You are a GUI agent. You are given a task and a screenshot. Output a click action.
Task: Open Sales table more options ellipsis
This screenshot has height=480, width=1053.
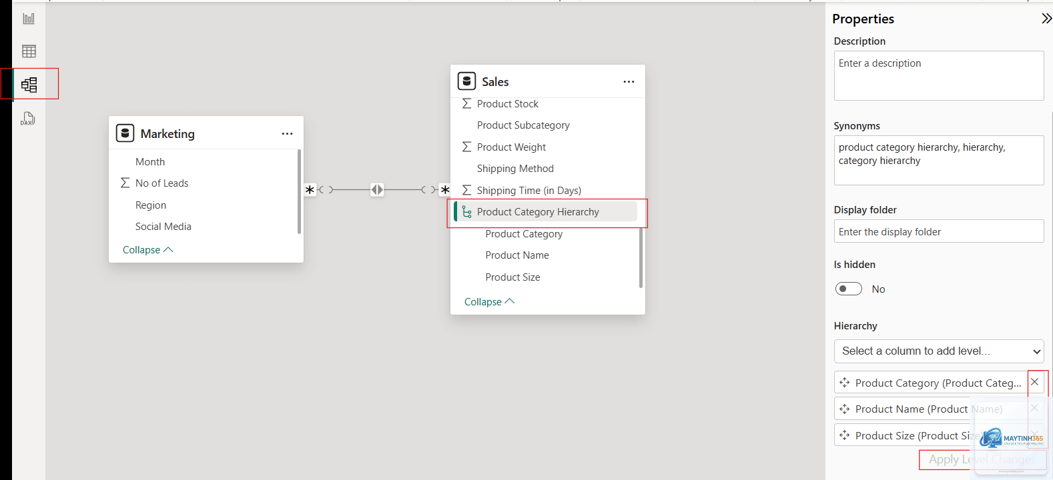click(629, 82)
